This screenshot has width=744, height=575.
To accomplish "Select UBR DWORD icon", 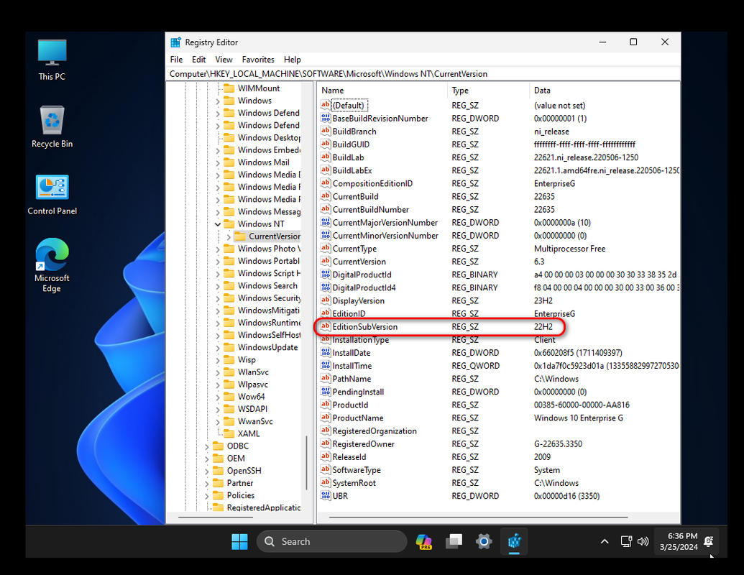I will [326, 496].
